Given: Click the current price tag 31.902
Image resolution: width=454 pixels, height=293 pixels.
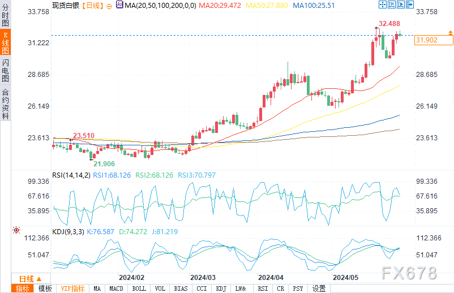Looking at the screenshot, I should coord(434,40).
